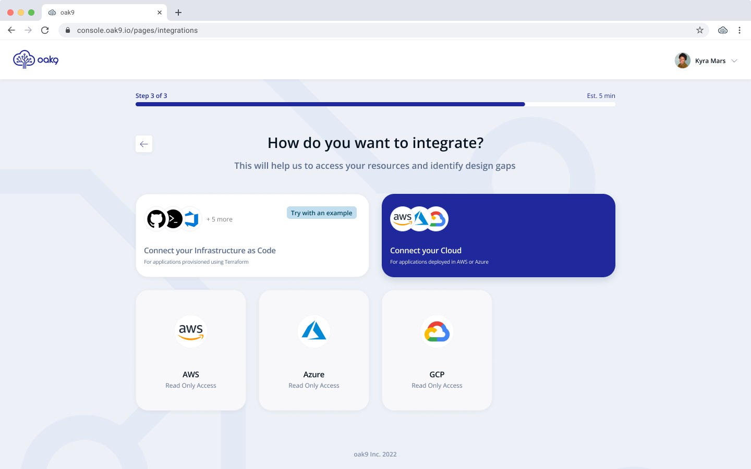Choose the GCP label in the GCP tile
The width and height of the screenshot is (751, 469).
437,375
